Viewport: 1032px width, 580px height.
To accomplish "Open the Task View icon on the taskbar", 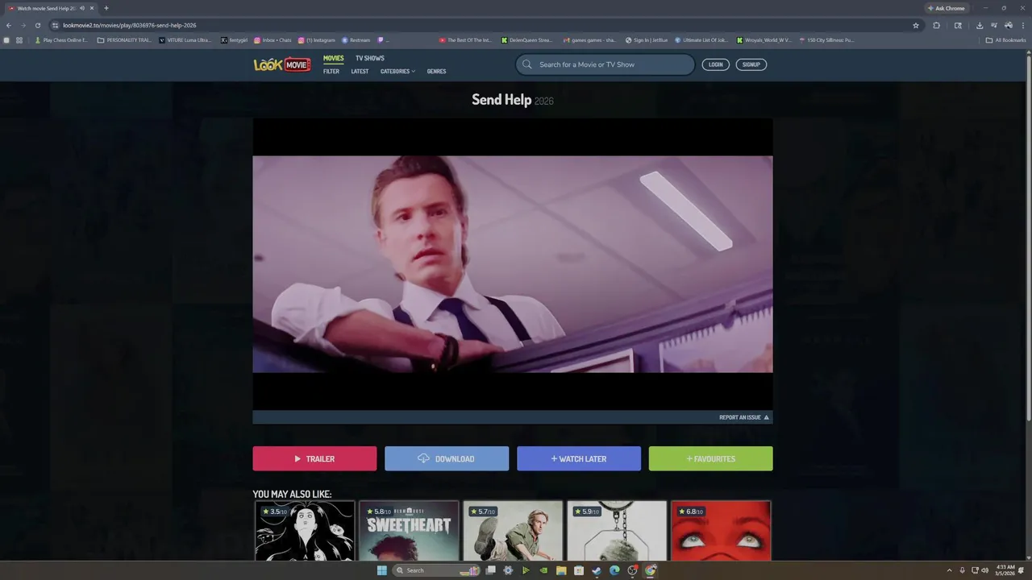I will [490, 570].
